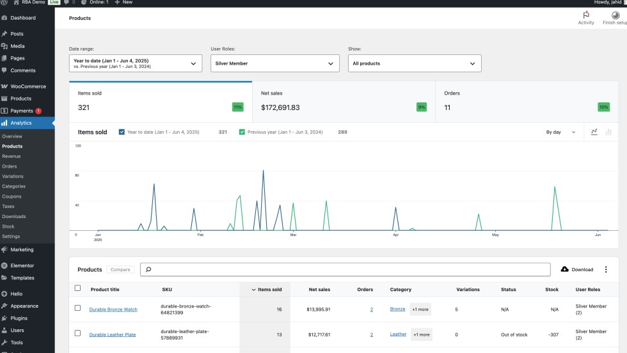Switch to line chart view icon

[x=594, y=132]
